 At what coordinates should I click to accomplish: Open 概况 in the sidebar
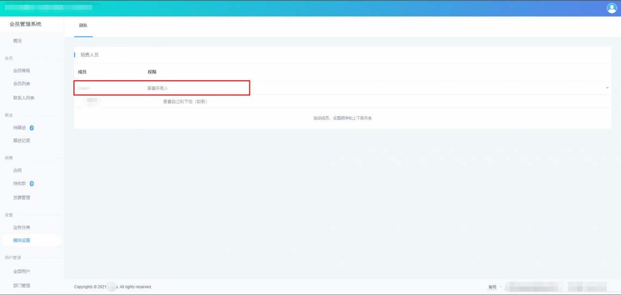[17, 41]
